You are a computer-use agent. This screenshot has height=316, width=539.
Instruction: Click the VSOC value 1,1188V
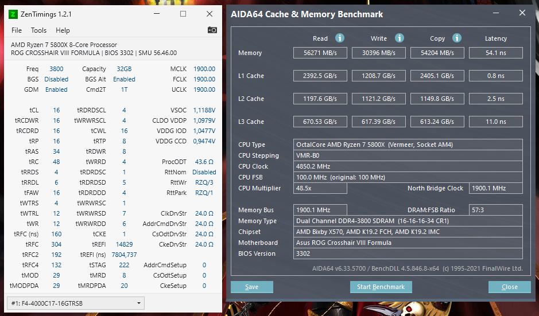204,110
